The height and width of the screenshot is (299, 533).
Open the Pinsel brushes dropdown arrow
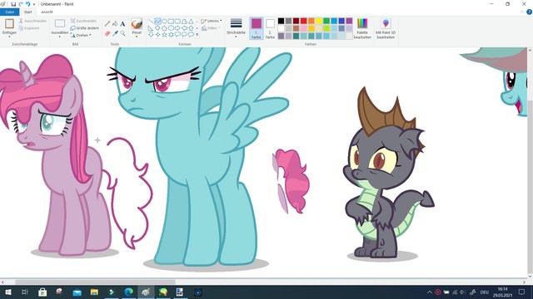(137, 37)
